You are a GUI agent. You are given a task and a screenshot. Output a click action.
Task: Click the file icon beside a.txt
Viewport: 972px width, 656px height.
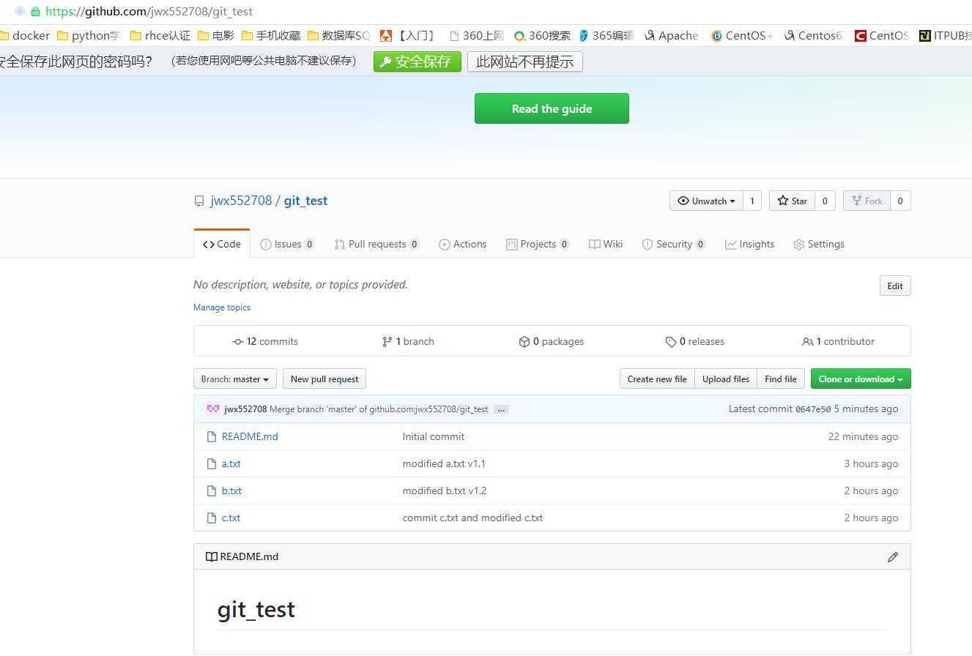212,463
